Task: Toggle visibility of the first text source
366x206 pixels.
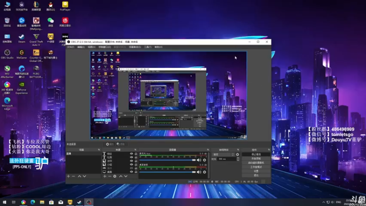Action: 131,154
